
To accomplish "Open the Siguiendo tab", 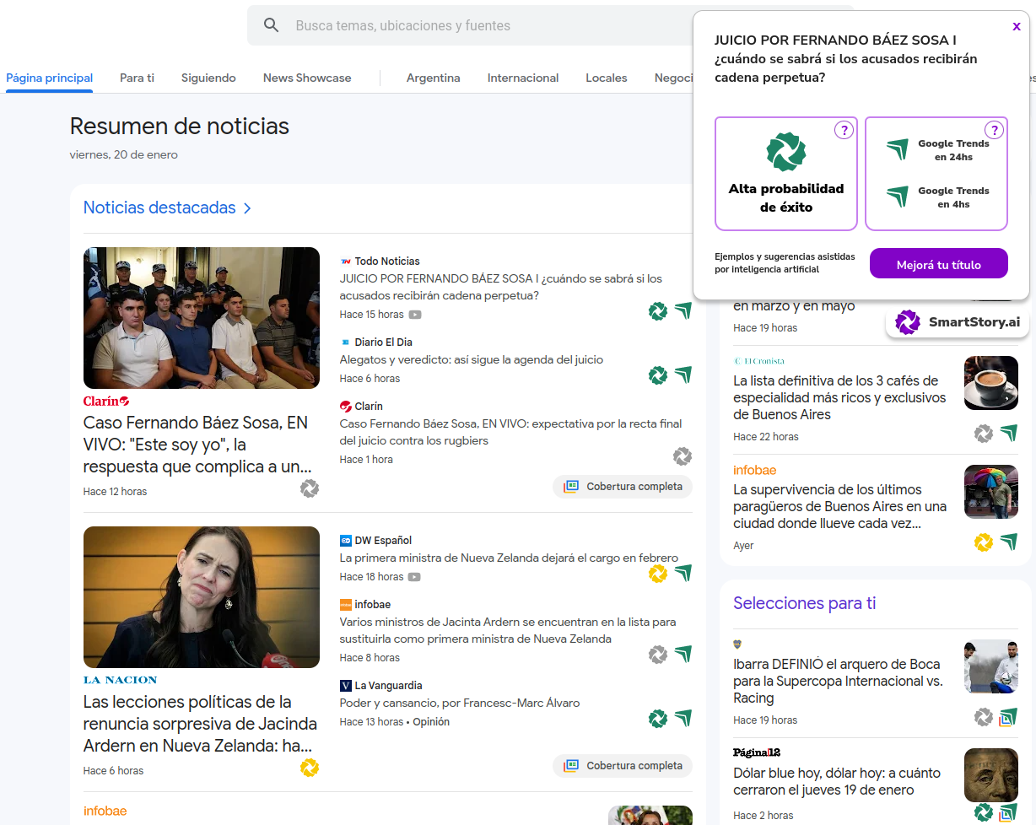I will tap(208, 78).
